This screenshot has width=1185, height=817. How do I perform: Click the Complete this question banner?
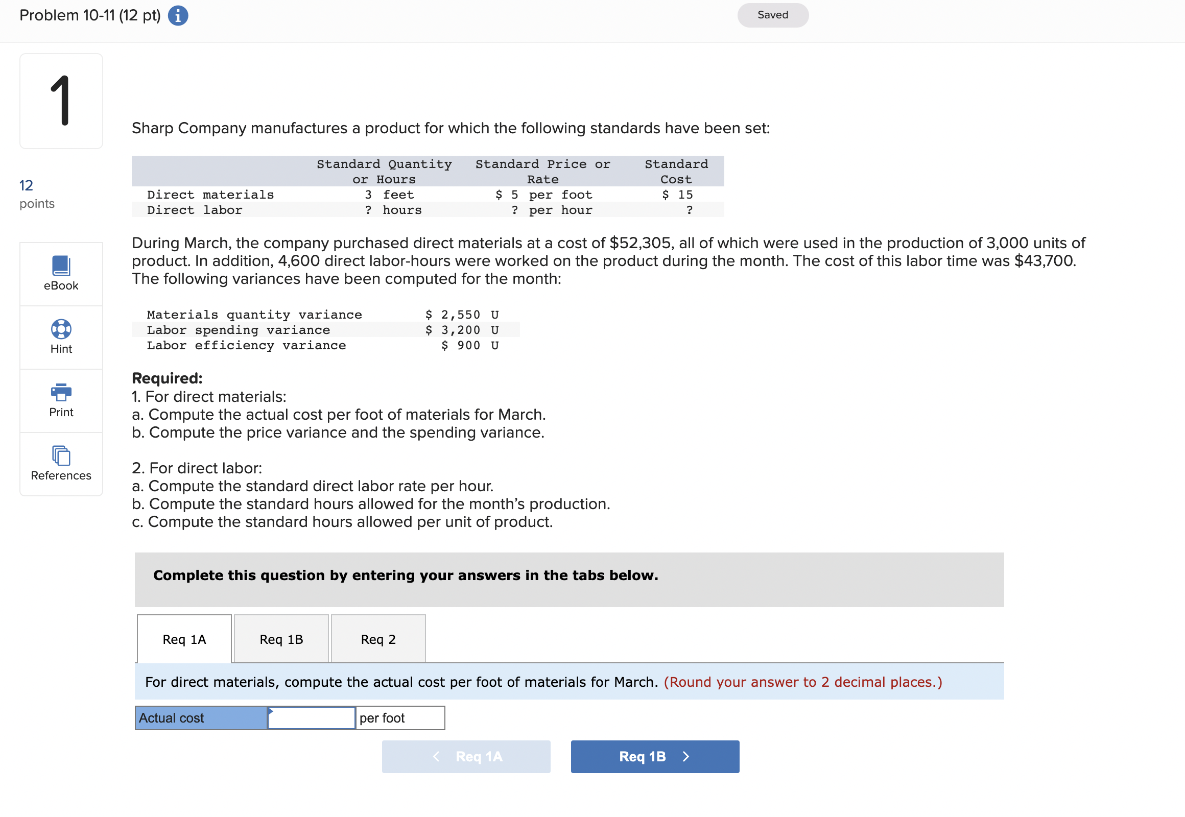click(x=405, y=575)
